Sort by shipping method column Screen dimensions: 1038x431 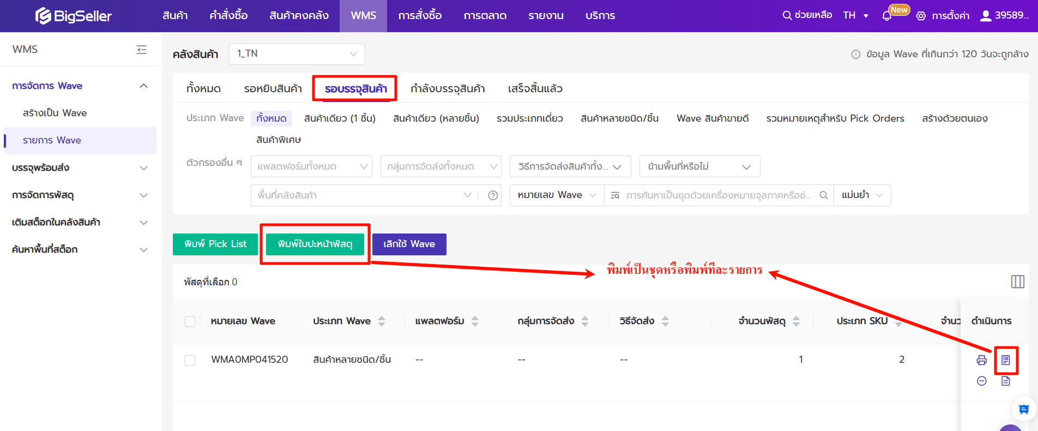click(665, 321)
